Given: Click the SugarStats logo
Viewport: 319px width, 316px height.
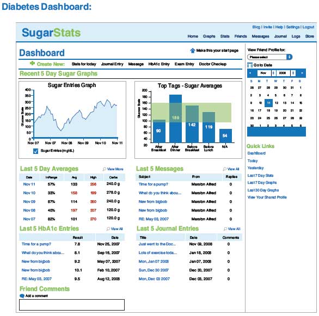Looking at the screenshot, I should [x=51, y=33].
